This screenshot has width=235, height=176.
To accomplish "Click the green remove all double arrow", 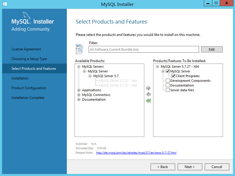I will click(x=148, y=101).
